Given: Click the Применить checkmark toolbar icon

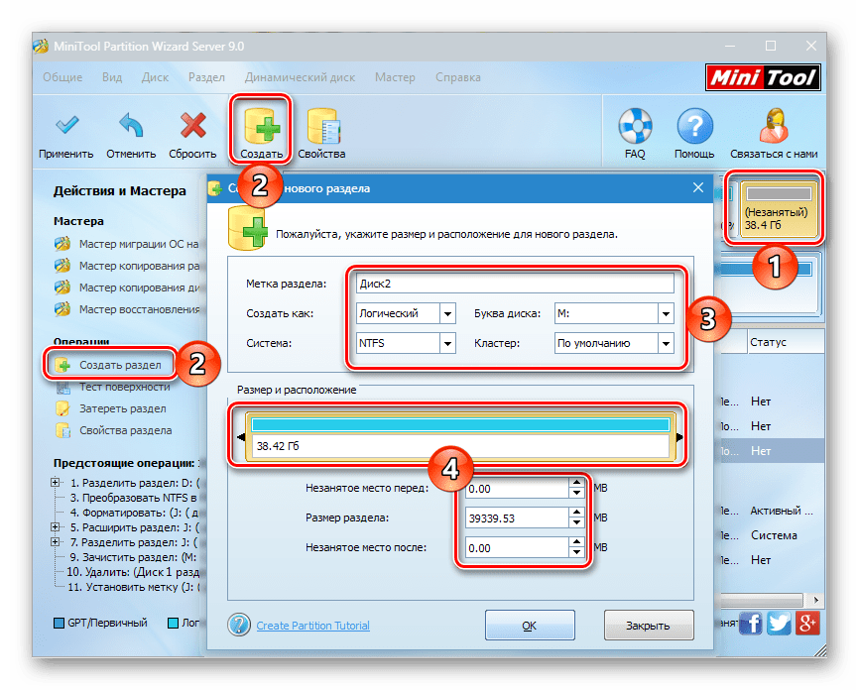Looking at the screenshot, I should click(66, 126).
